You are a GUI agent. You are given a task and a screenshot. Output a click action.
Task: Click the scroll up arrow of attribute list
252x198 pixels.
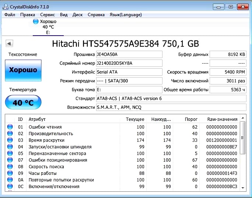tap(243, 118)
